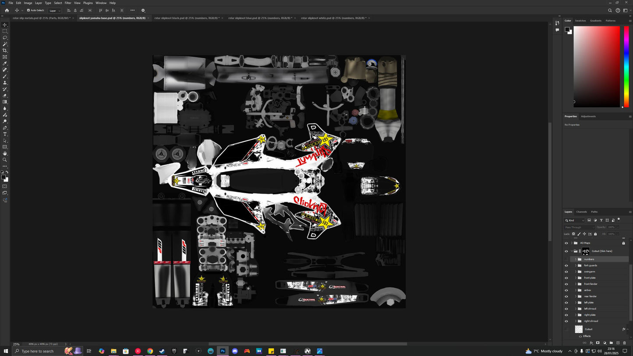The width and height of the screenshot is (633, 356).
Task: Switch to the Swatches tab
Action: tap(580, 21)
